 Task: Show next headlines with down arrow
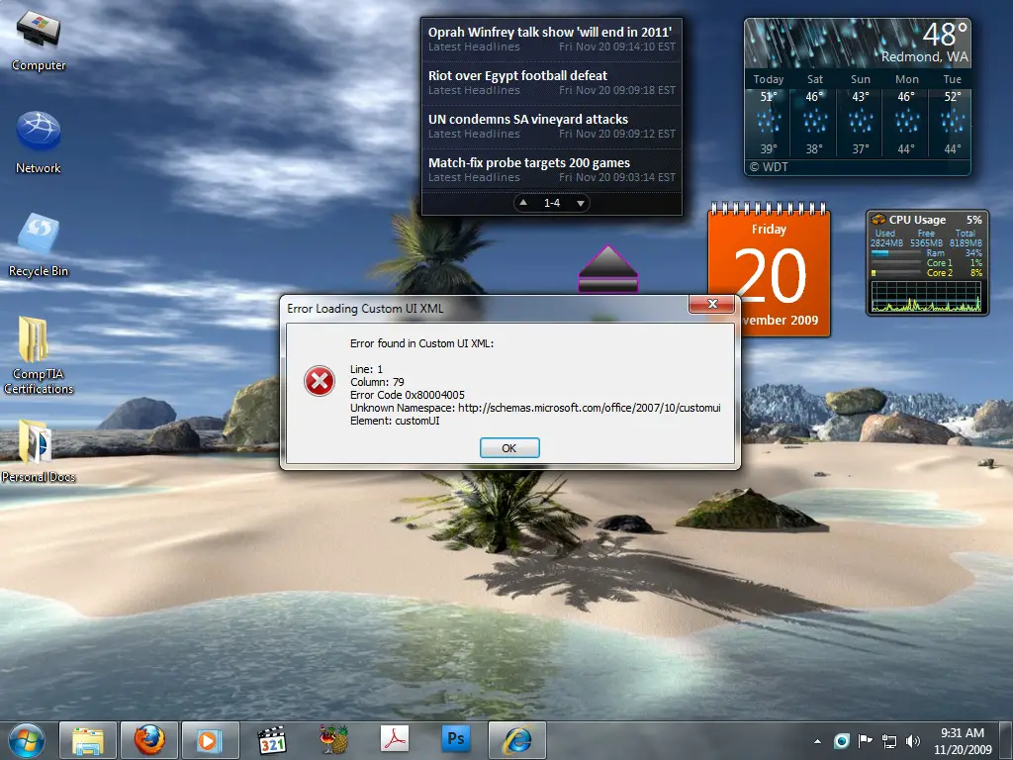click(x=580, y=203)
